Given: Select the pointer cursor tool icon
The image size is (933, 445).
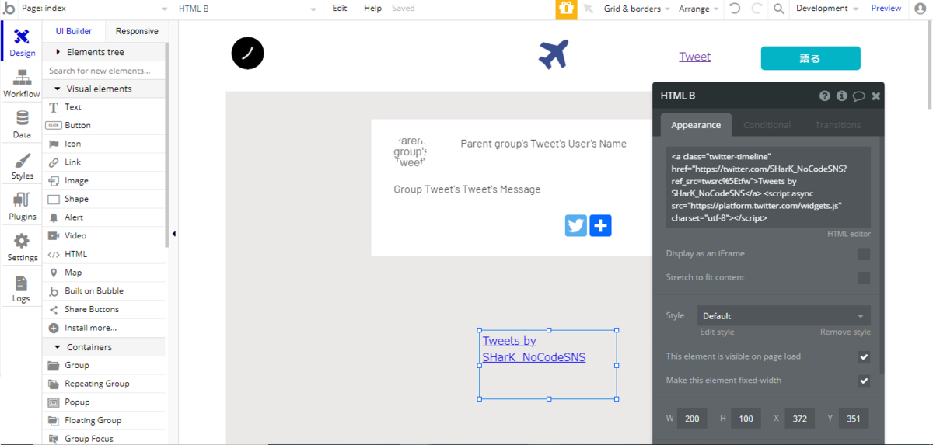Looking at the screenshot, I should (x=589, y=9).
